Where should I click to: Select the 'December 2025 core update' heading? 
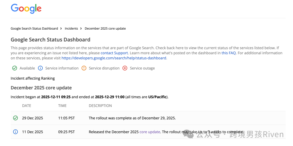click(x=41, y=88)
